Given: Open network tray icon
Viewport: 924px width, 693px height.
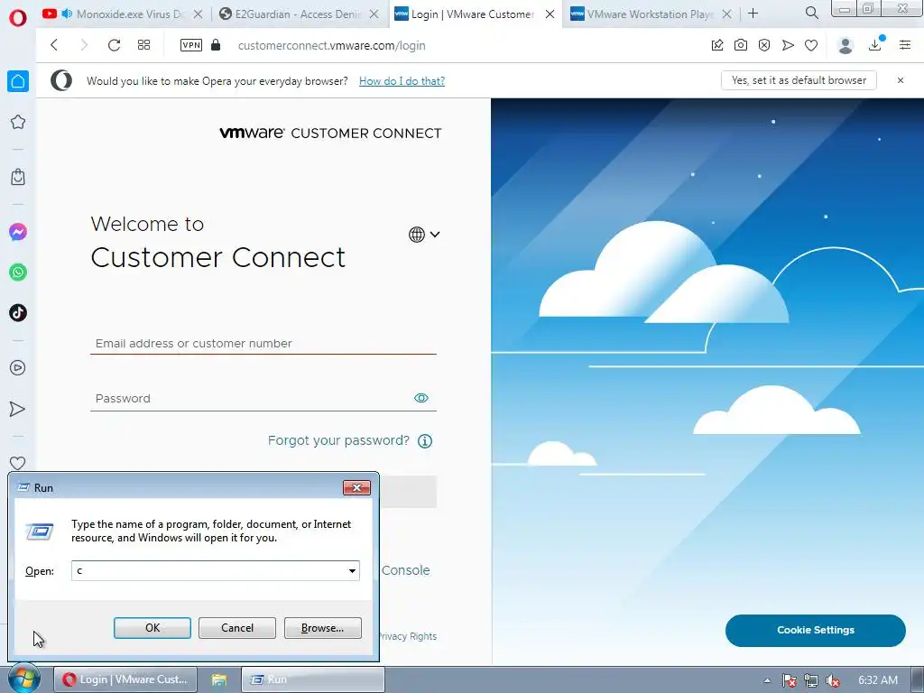Looking at the screenshot, I should pos(811,680).
